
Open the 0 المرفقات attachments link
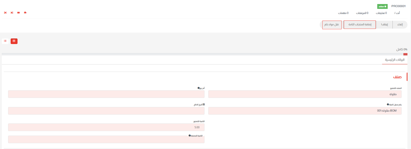pos(362,13)
